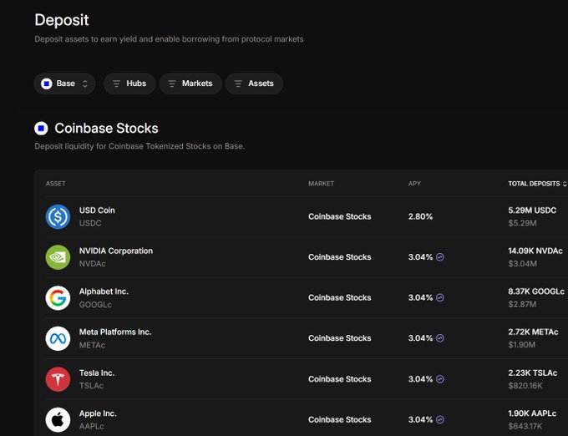Click the Tesla Inc. logo icon
568x436 pixels.
click(x=58, y=379)
